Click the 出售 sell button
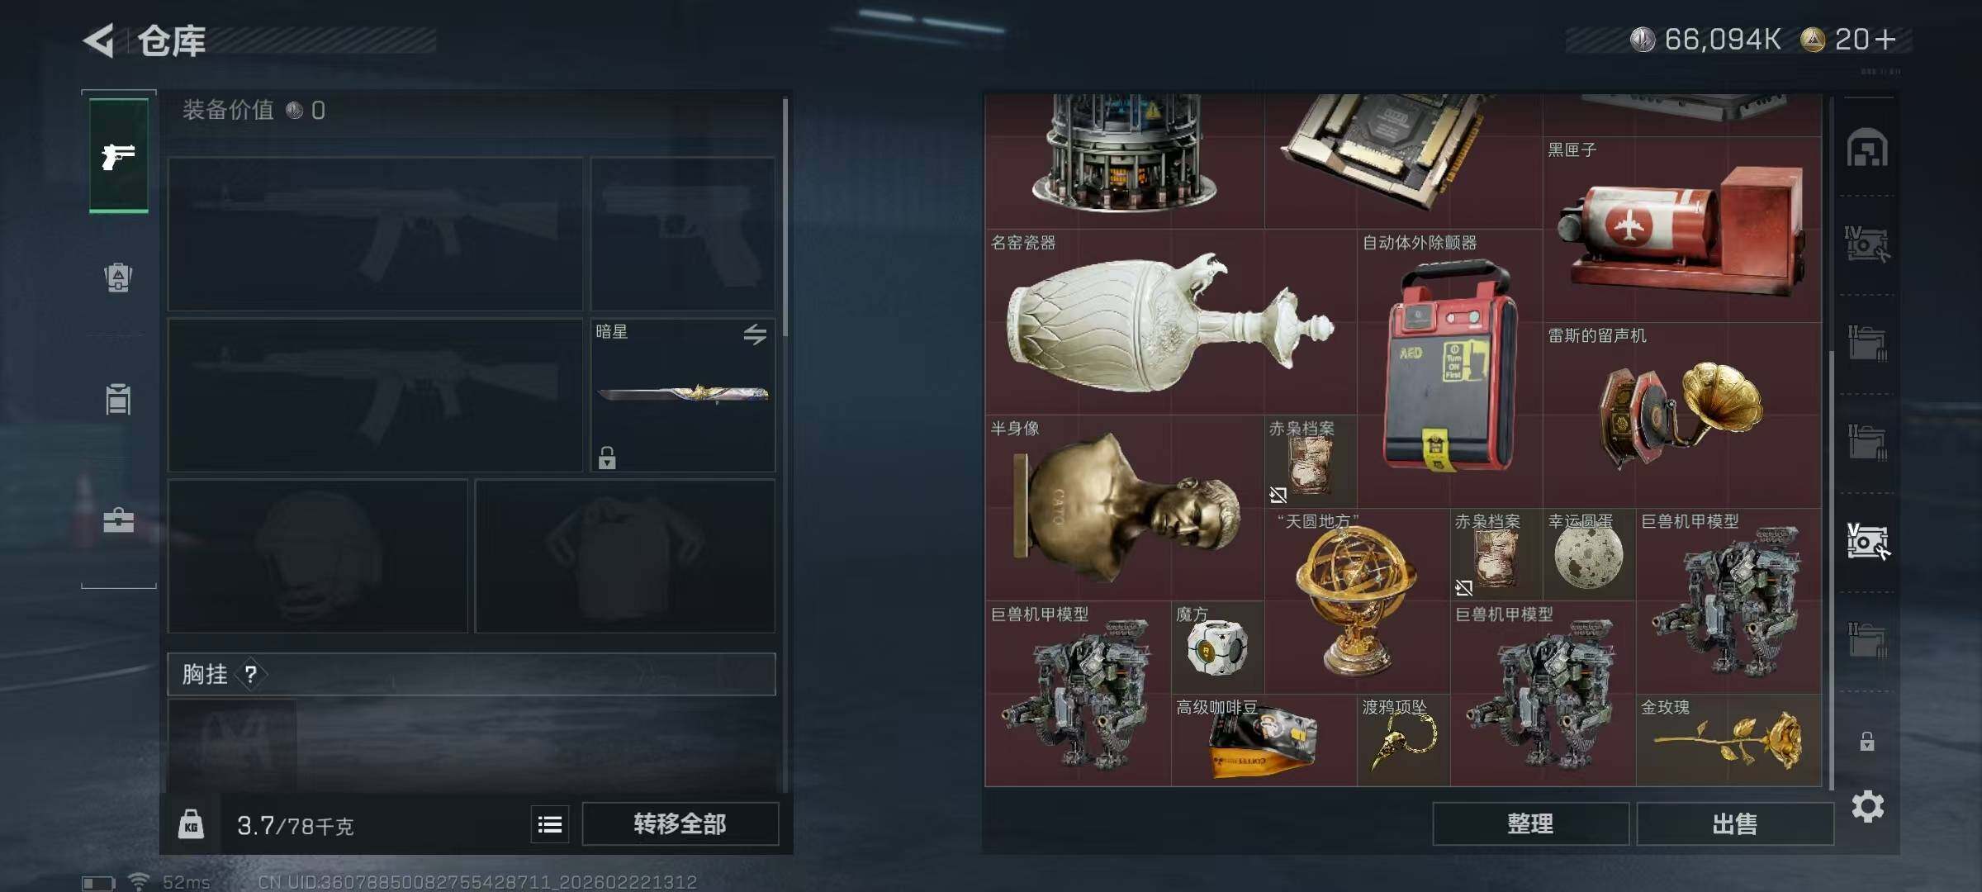The height and width of the screenshot is (892, 1982). click(x=1734, y=823)
